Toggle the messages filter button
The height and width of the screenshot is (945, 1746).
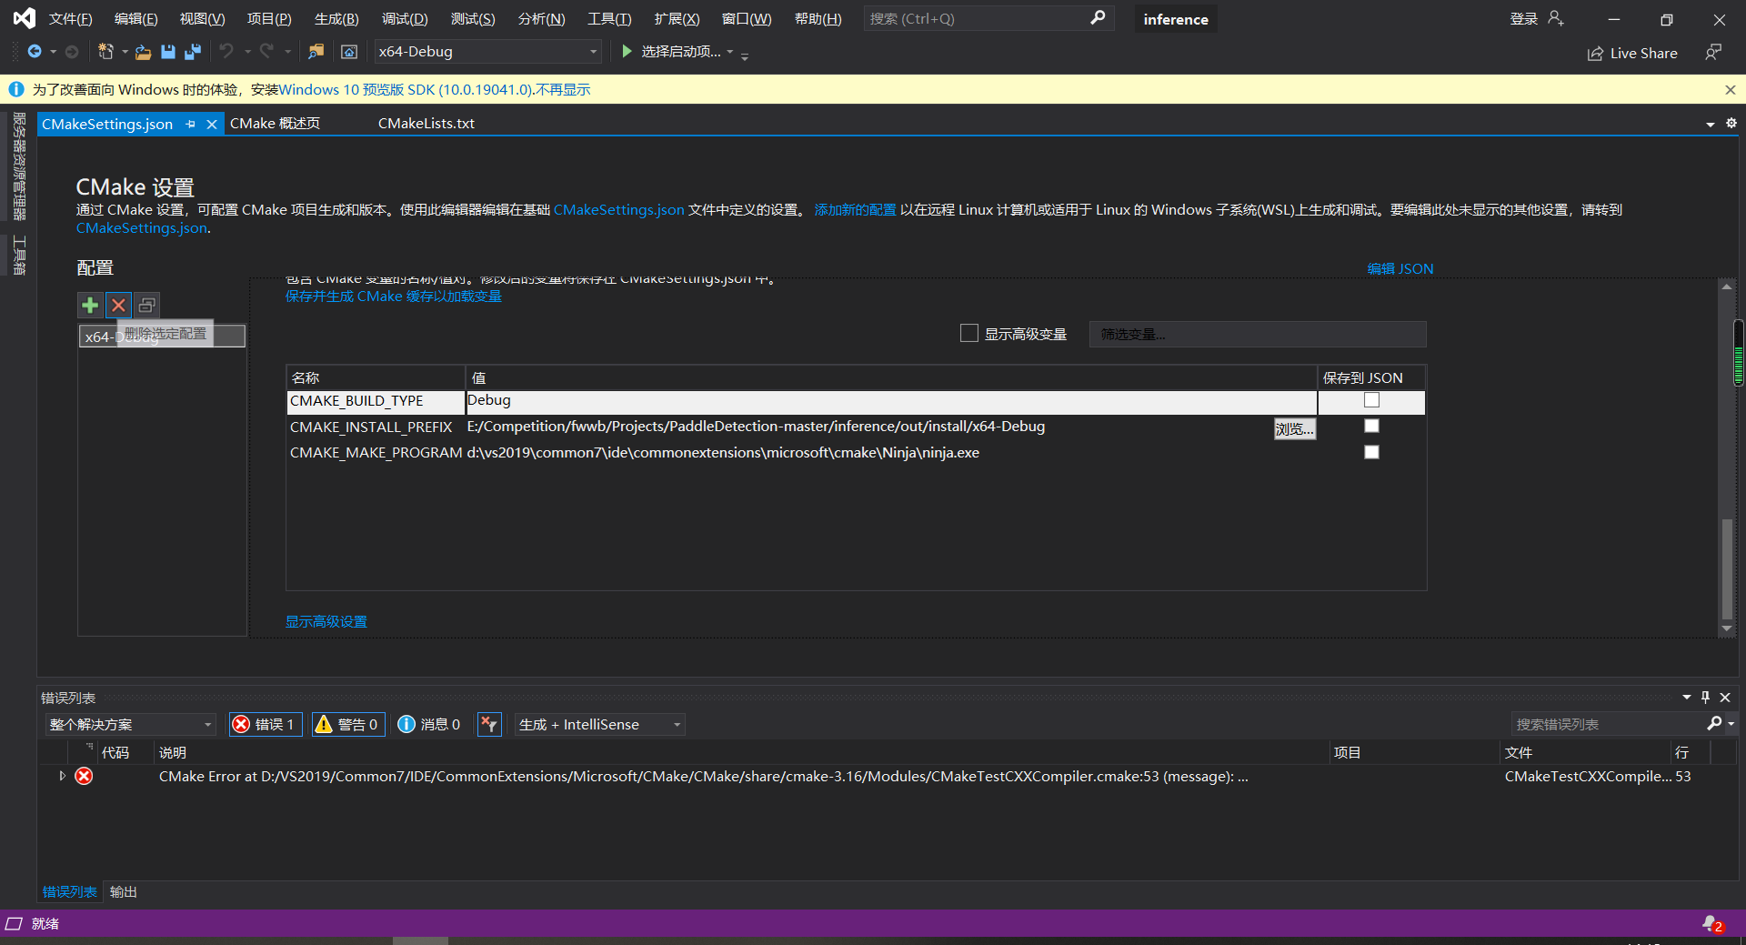(x=431, y=724)
